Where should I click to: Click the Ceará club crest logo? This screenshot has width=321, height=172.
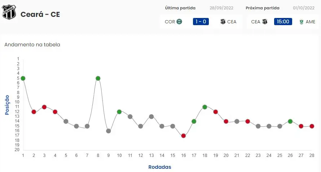[x=9, y=12]
